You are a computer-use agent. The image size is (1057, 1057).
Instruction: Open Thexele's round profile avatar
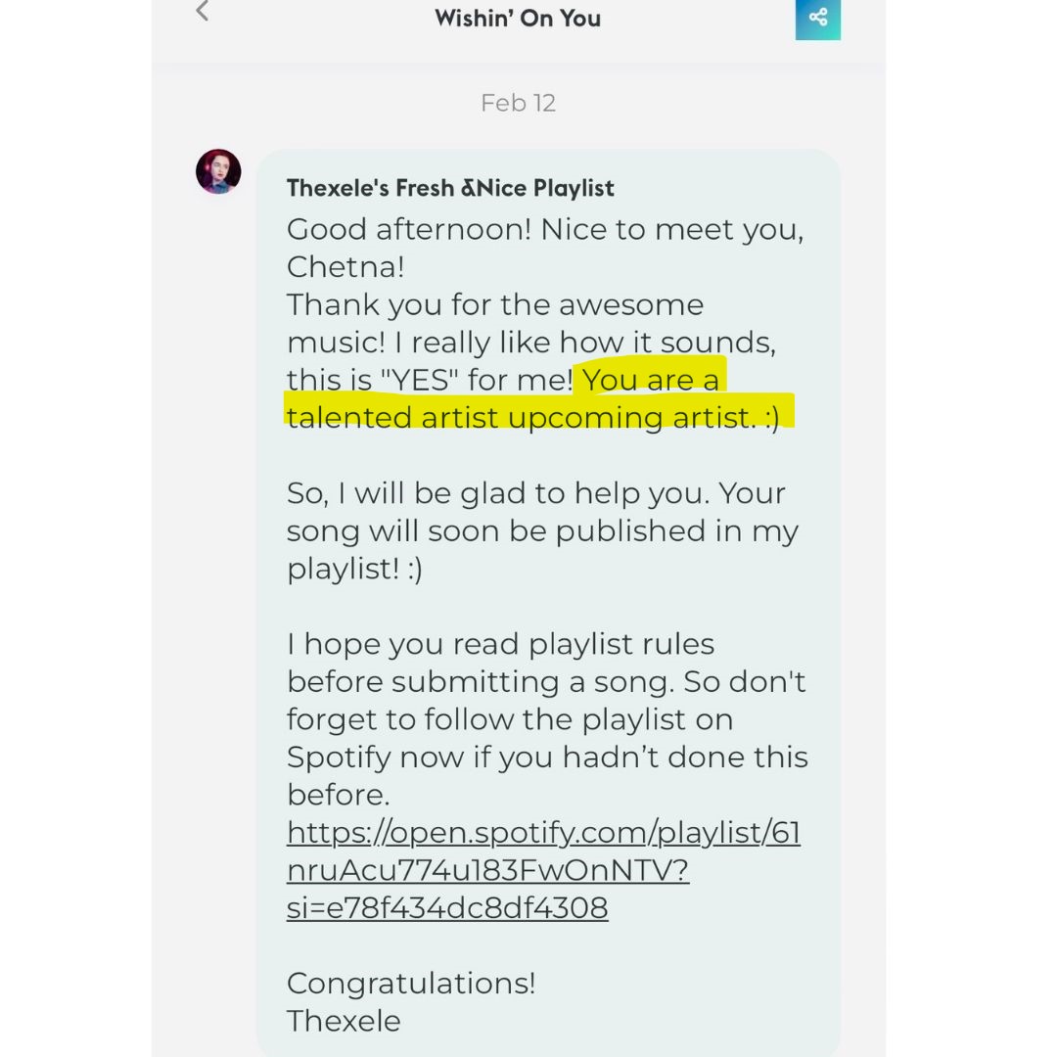pos(218,171)
